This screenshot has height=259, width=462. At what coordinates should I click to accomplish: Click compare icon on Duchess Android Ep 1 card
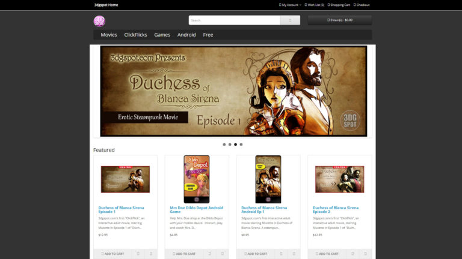coord(294,254)
